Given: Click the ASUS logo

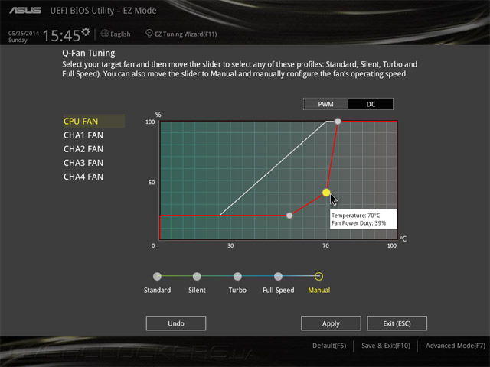Looking at the screenshot, I should (25, 11).
